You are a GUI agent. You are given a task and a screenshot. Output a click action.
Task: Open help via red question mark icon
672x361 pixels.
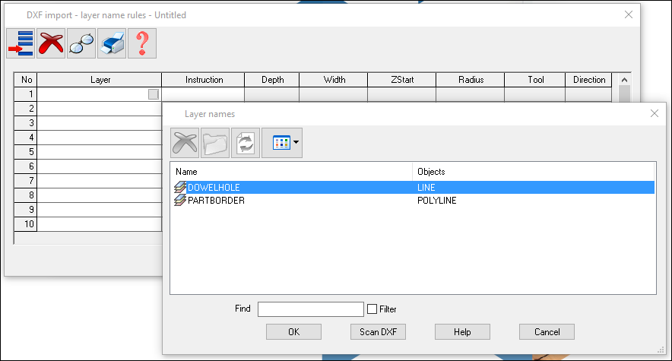[142, 43]
